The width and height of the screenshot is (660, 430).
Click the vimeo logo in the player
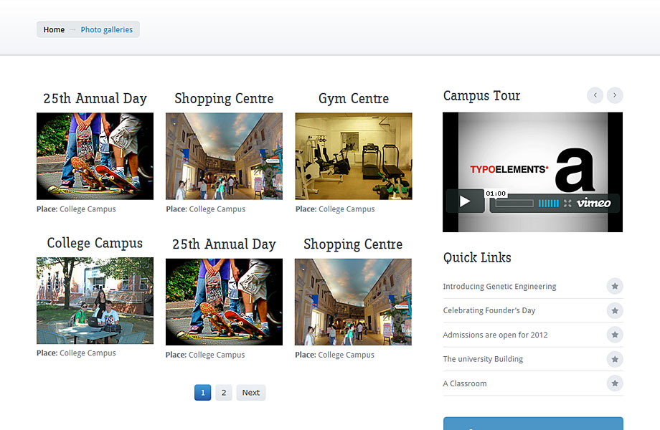pyautogui.click(x=593, y=203)
